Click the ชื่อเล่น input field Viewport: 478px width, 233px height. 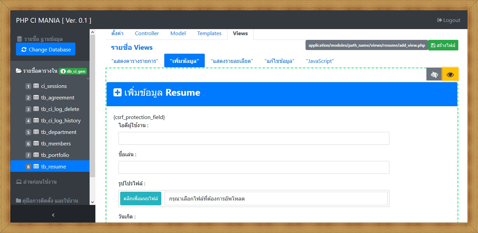[254, 167]
